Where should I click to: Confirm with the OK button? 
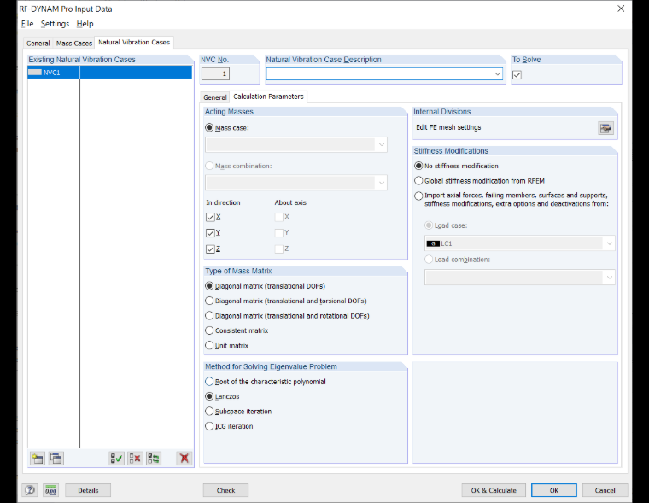[554, 490]
